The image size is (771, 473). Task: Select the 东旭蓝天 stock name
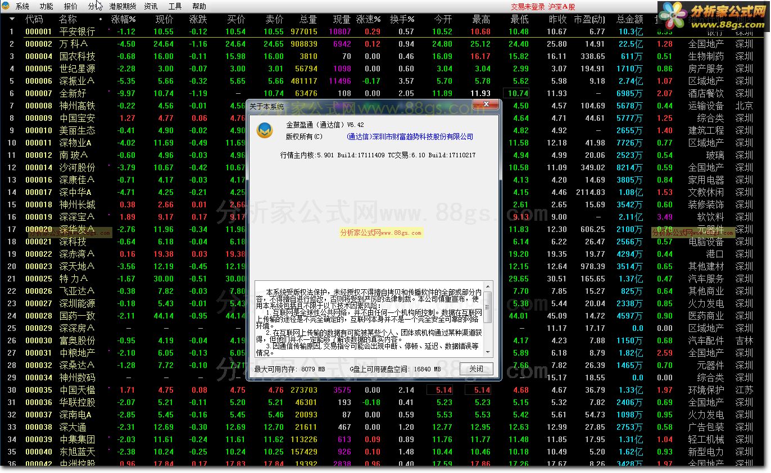78,452
